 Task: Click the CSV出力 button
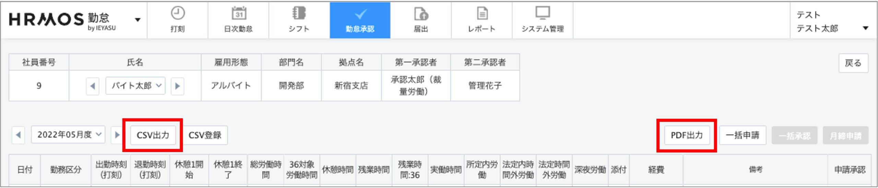[153, 135]
